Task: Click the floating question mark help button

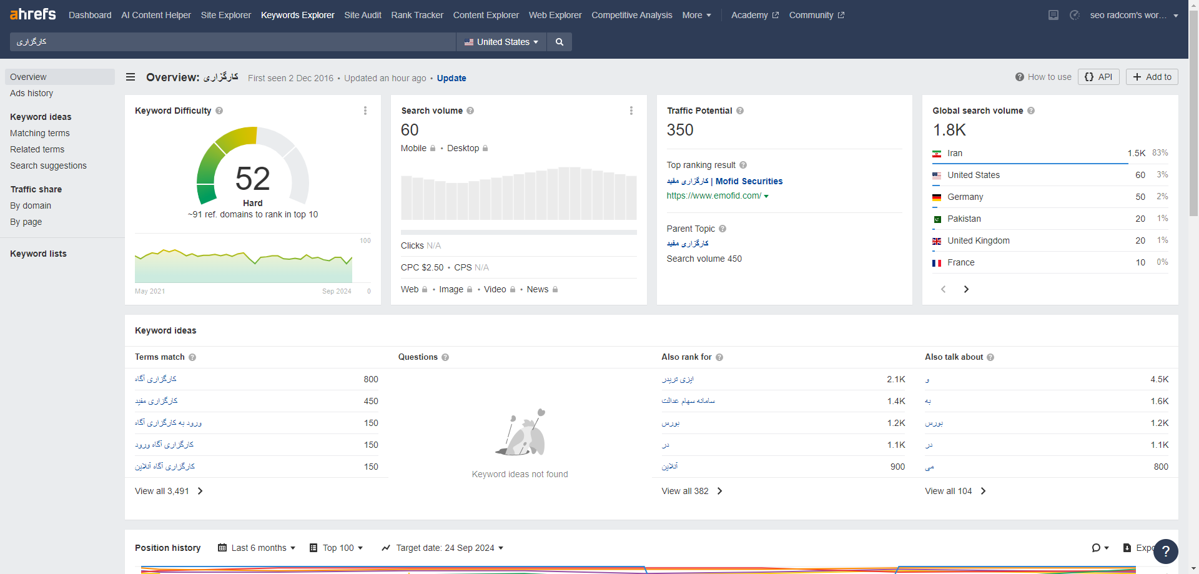Action: [x=1167, y=552]
